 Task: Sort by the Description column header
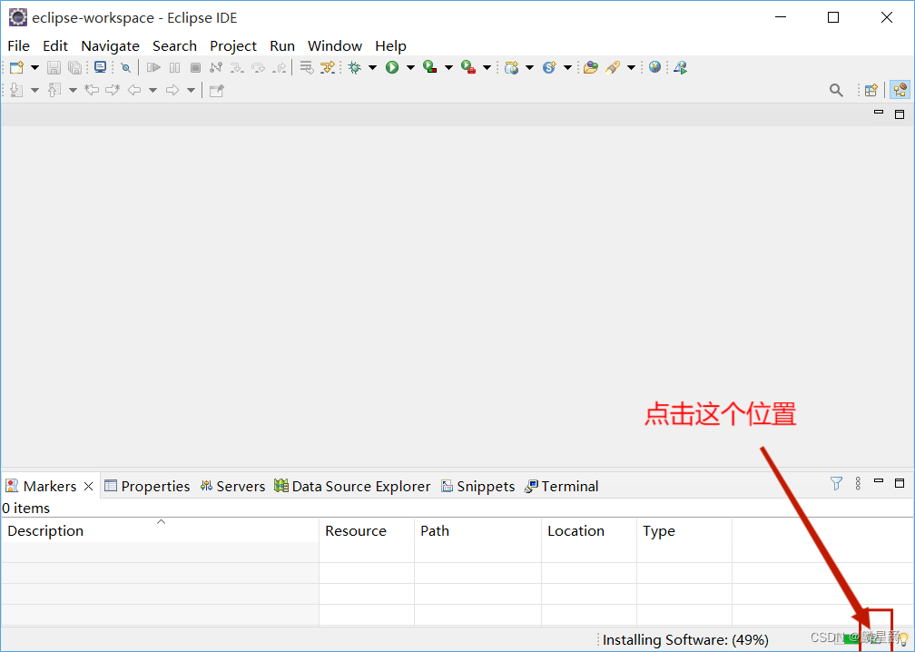click(x=160, y=530)
